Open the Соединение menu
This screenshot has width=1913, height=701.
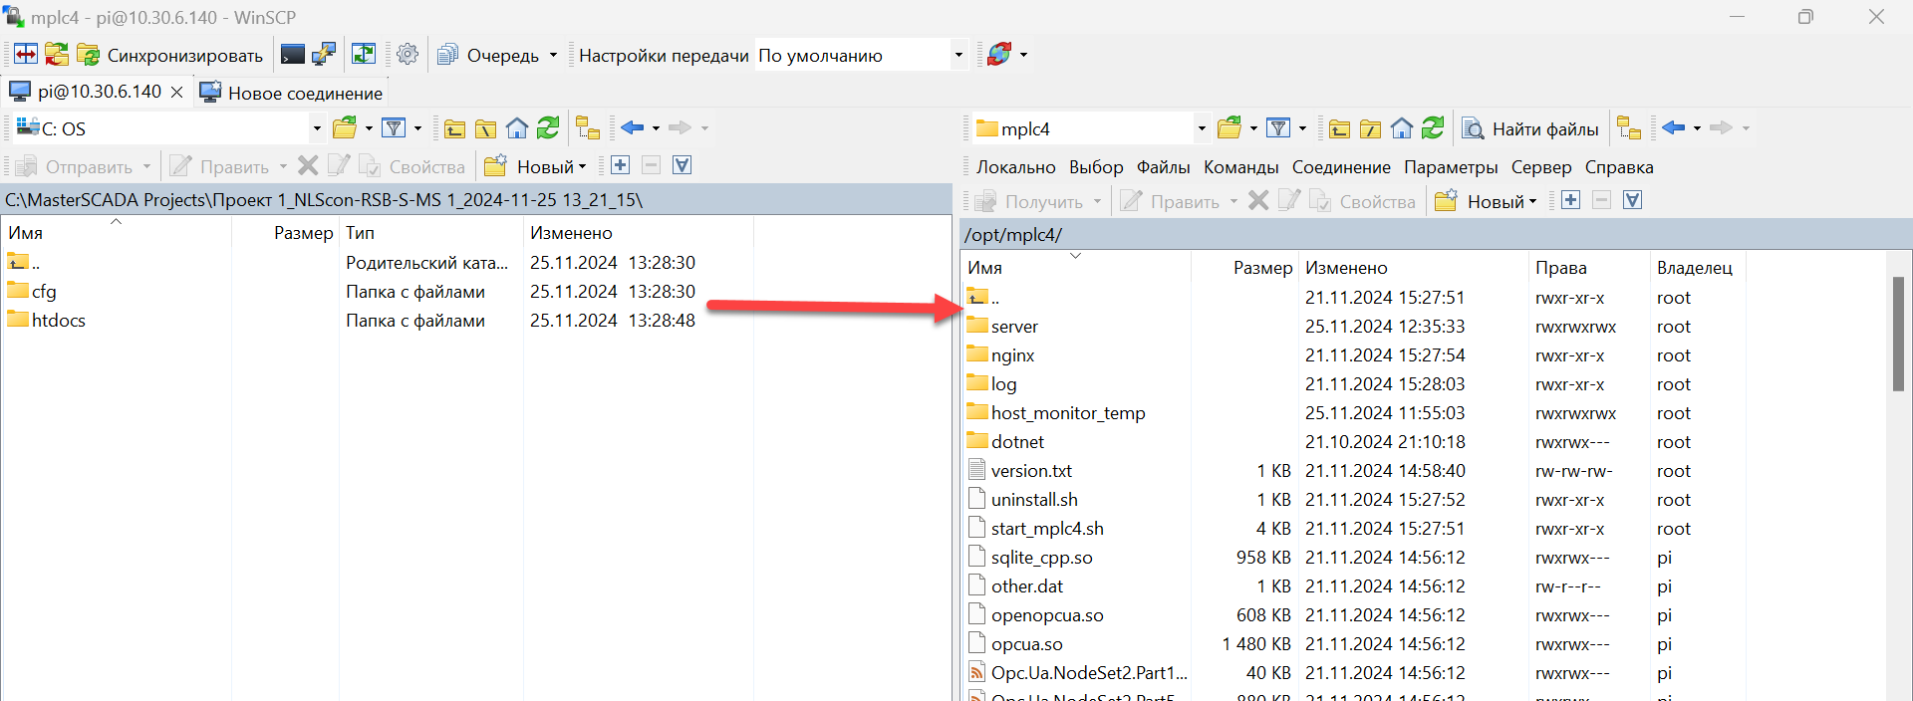(x=1341, y=167)
